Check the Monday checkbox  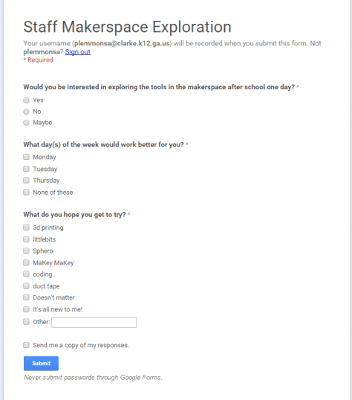click(x=26, y=157)
